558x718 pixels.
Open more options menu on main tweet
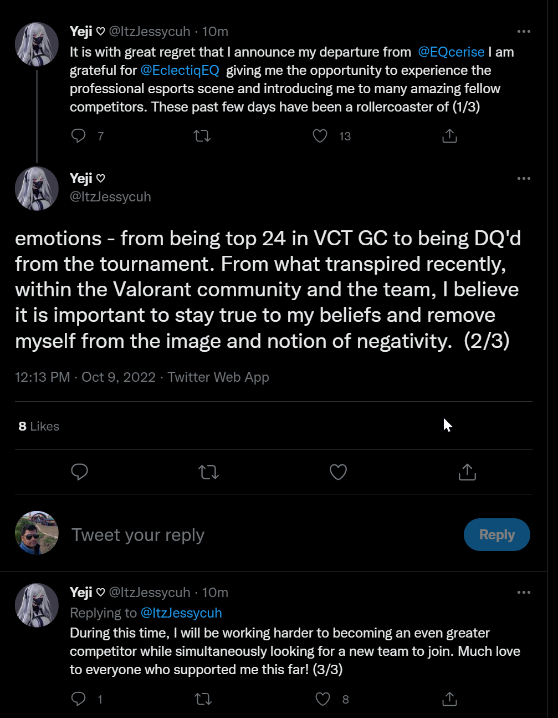click(x=524, y=179)
